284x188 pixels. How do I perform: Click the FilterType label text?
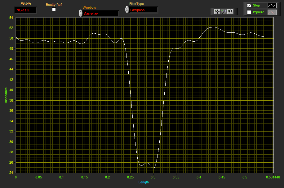pos(136,4)
